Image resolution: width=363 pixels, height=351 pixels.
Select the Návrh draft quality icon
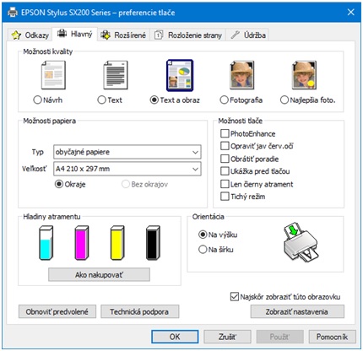53,75
